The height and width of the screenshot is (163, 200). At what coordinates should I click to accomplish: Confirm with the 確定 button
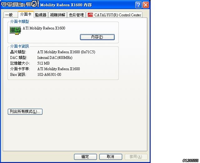pyautogui.click(x=85, y=157)
